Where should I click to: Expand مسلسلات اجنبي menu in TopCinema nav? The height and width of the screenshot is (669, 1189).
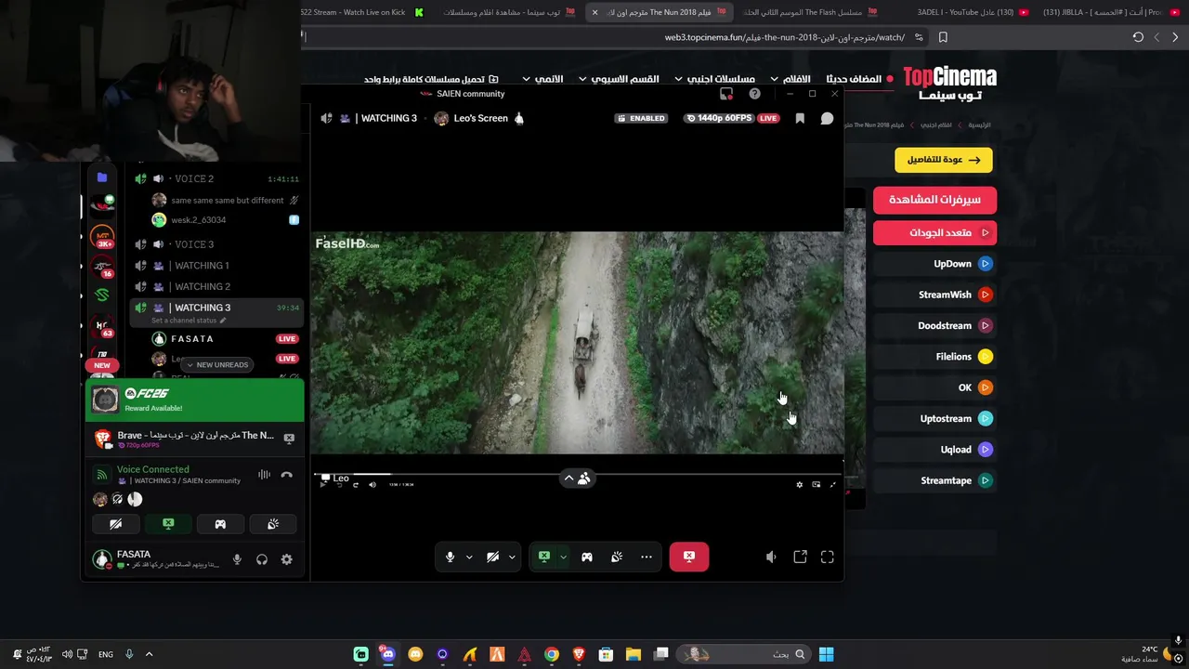click(x=715, y=79)
